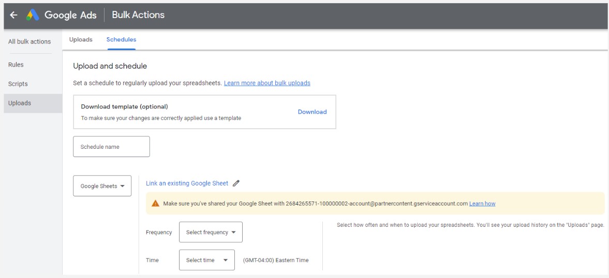
Task: Go to Rules in the sidebar
Action: coord(16,65)
